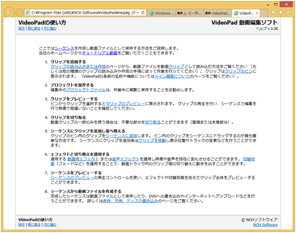The image size is (296, 233).
Task: Maximize the browser window
Action: click(276, 5)
